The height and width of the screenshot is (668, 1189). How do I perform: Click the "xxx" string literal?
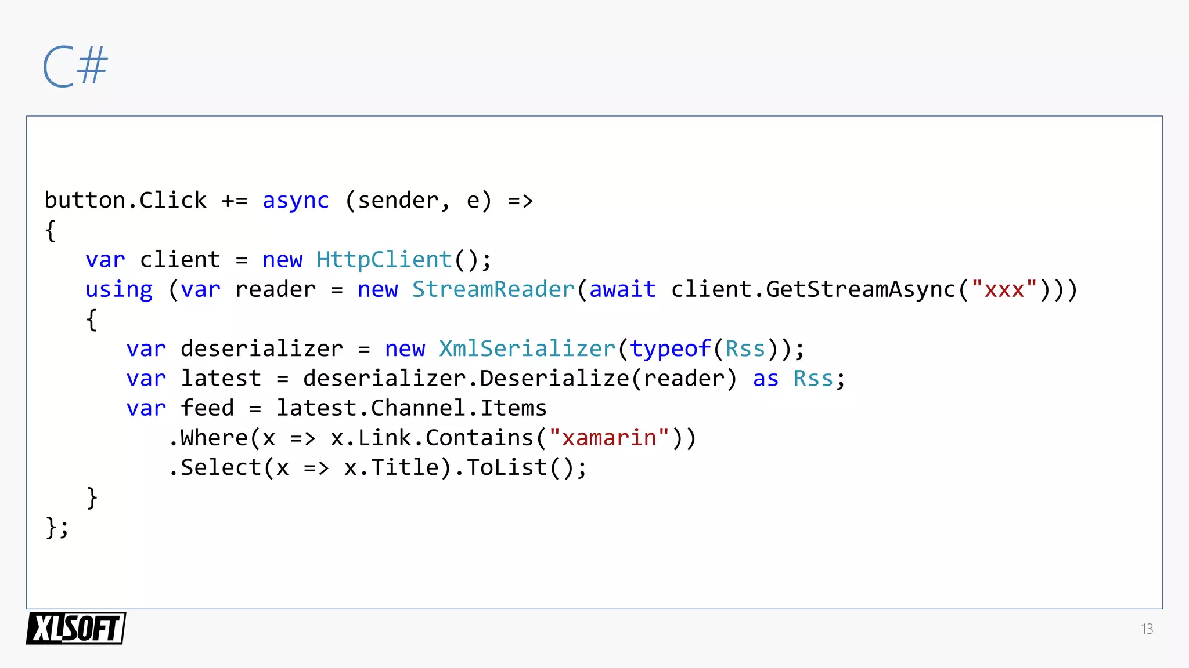coord(1004,289)
